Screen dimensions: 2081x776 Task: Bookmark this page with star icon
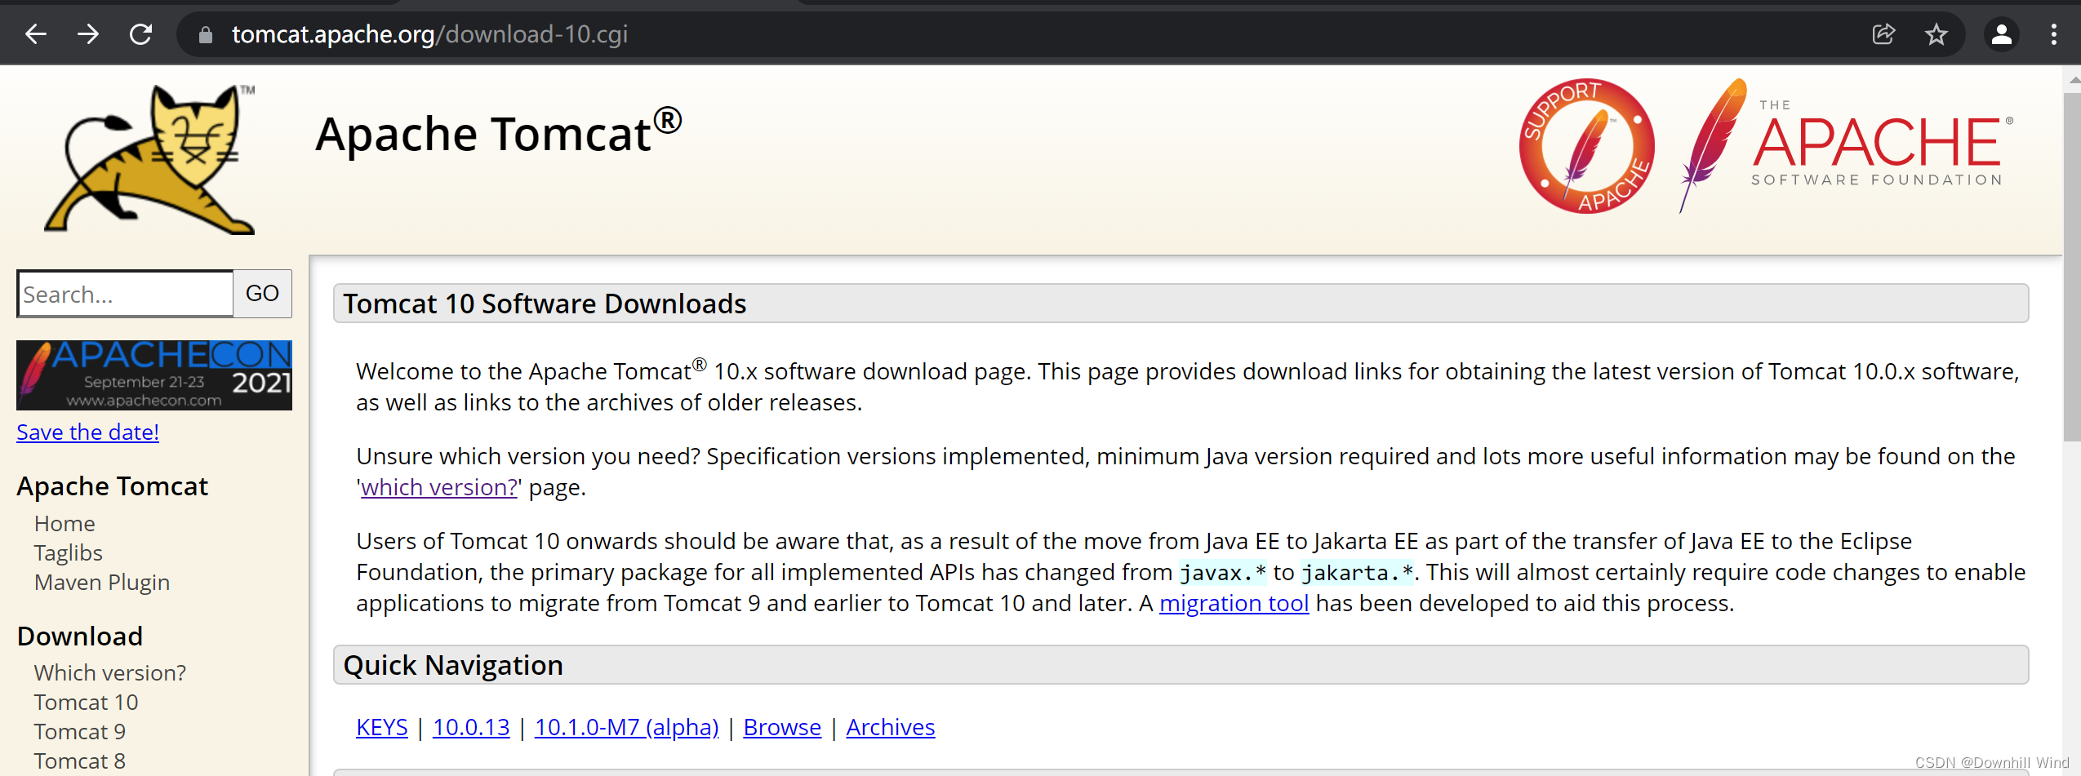pyautogui.click(x=1936, y=34)
